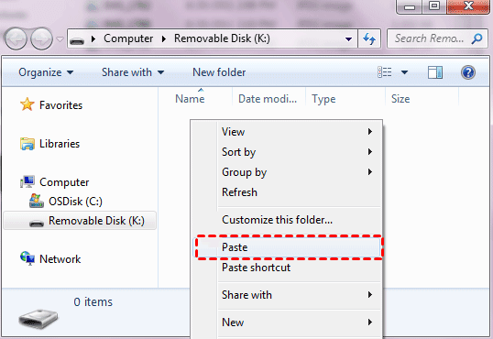This screenshot has height=339, width=493.
Task: Open the Organize dropdown menu
Action: 46,72
